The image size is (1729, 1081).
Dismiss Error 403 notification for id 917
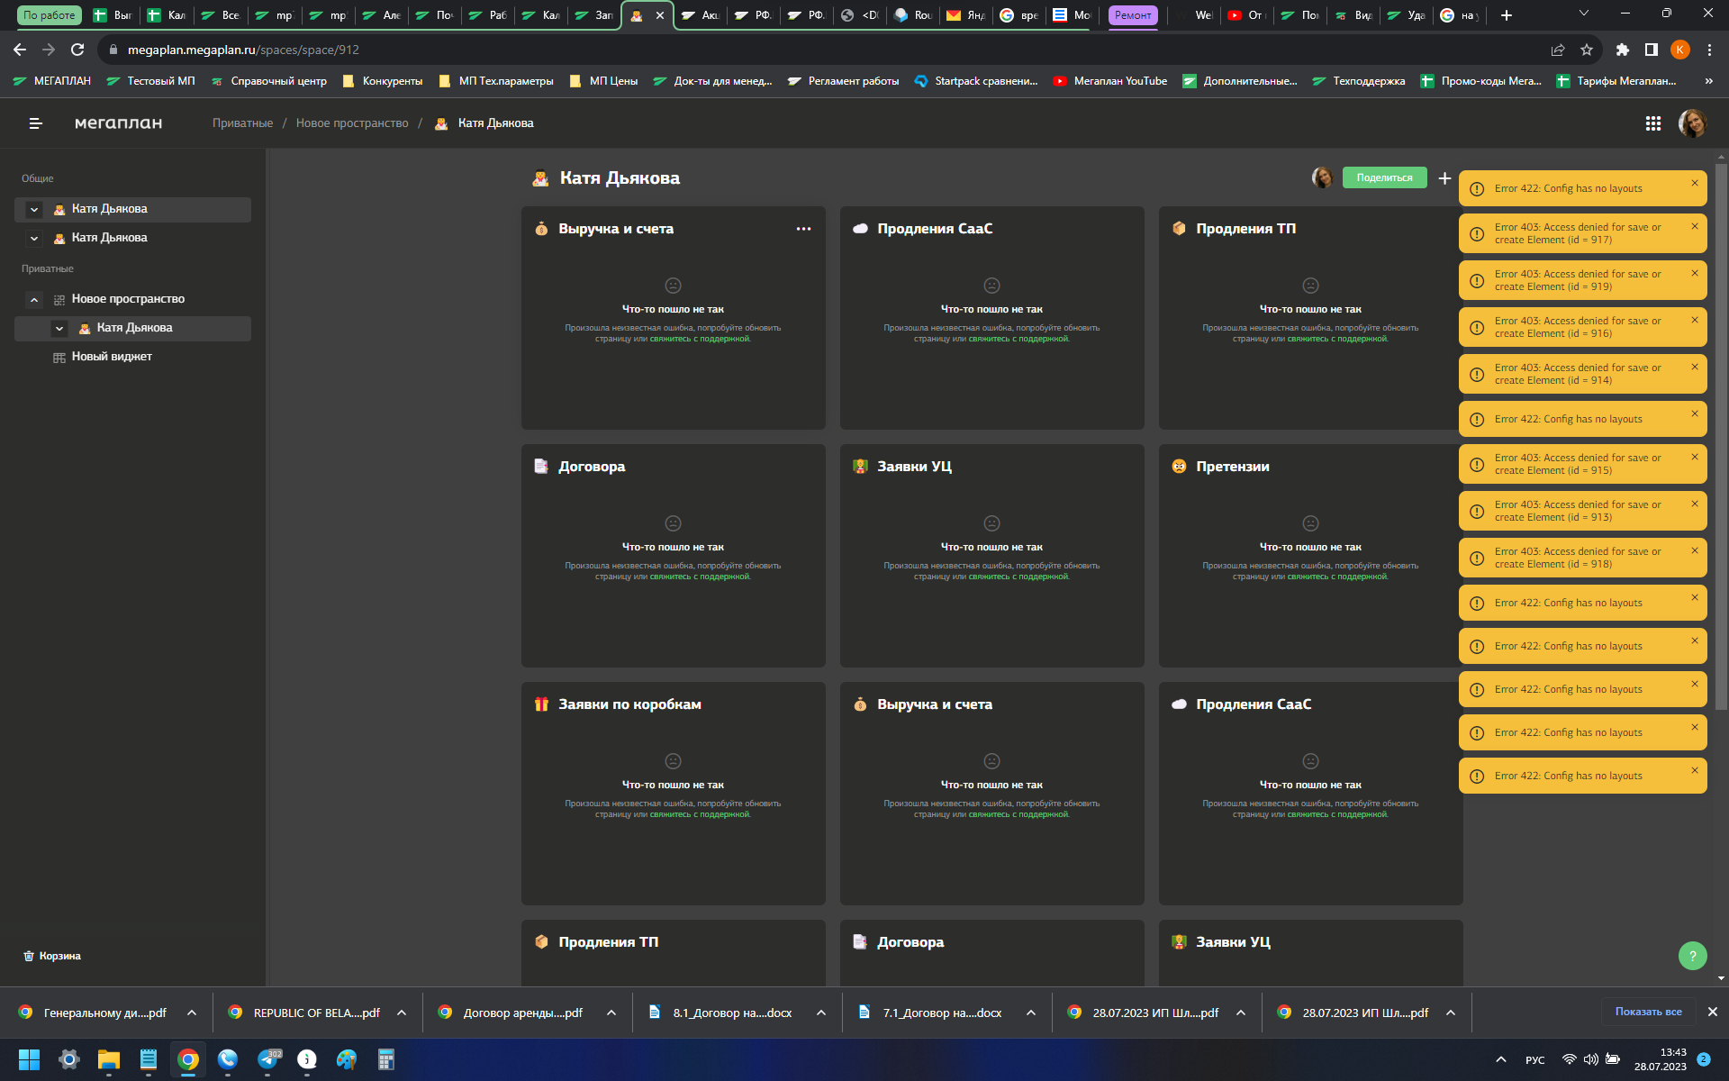1694,226
